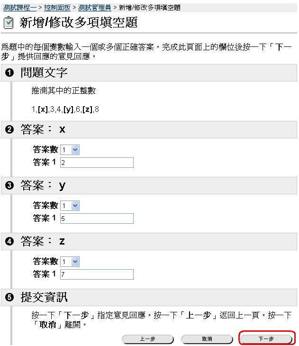Go to the 控制面板 breadcrumb link
The height and width of the screenshot is (346, 299).
[x=57, y=8]
